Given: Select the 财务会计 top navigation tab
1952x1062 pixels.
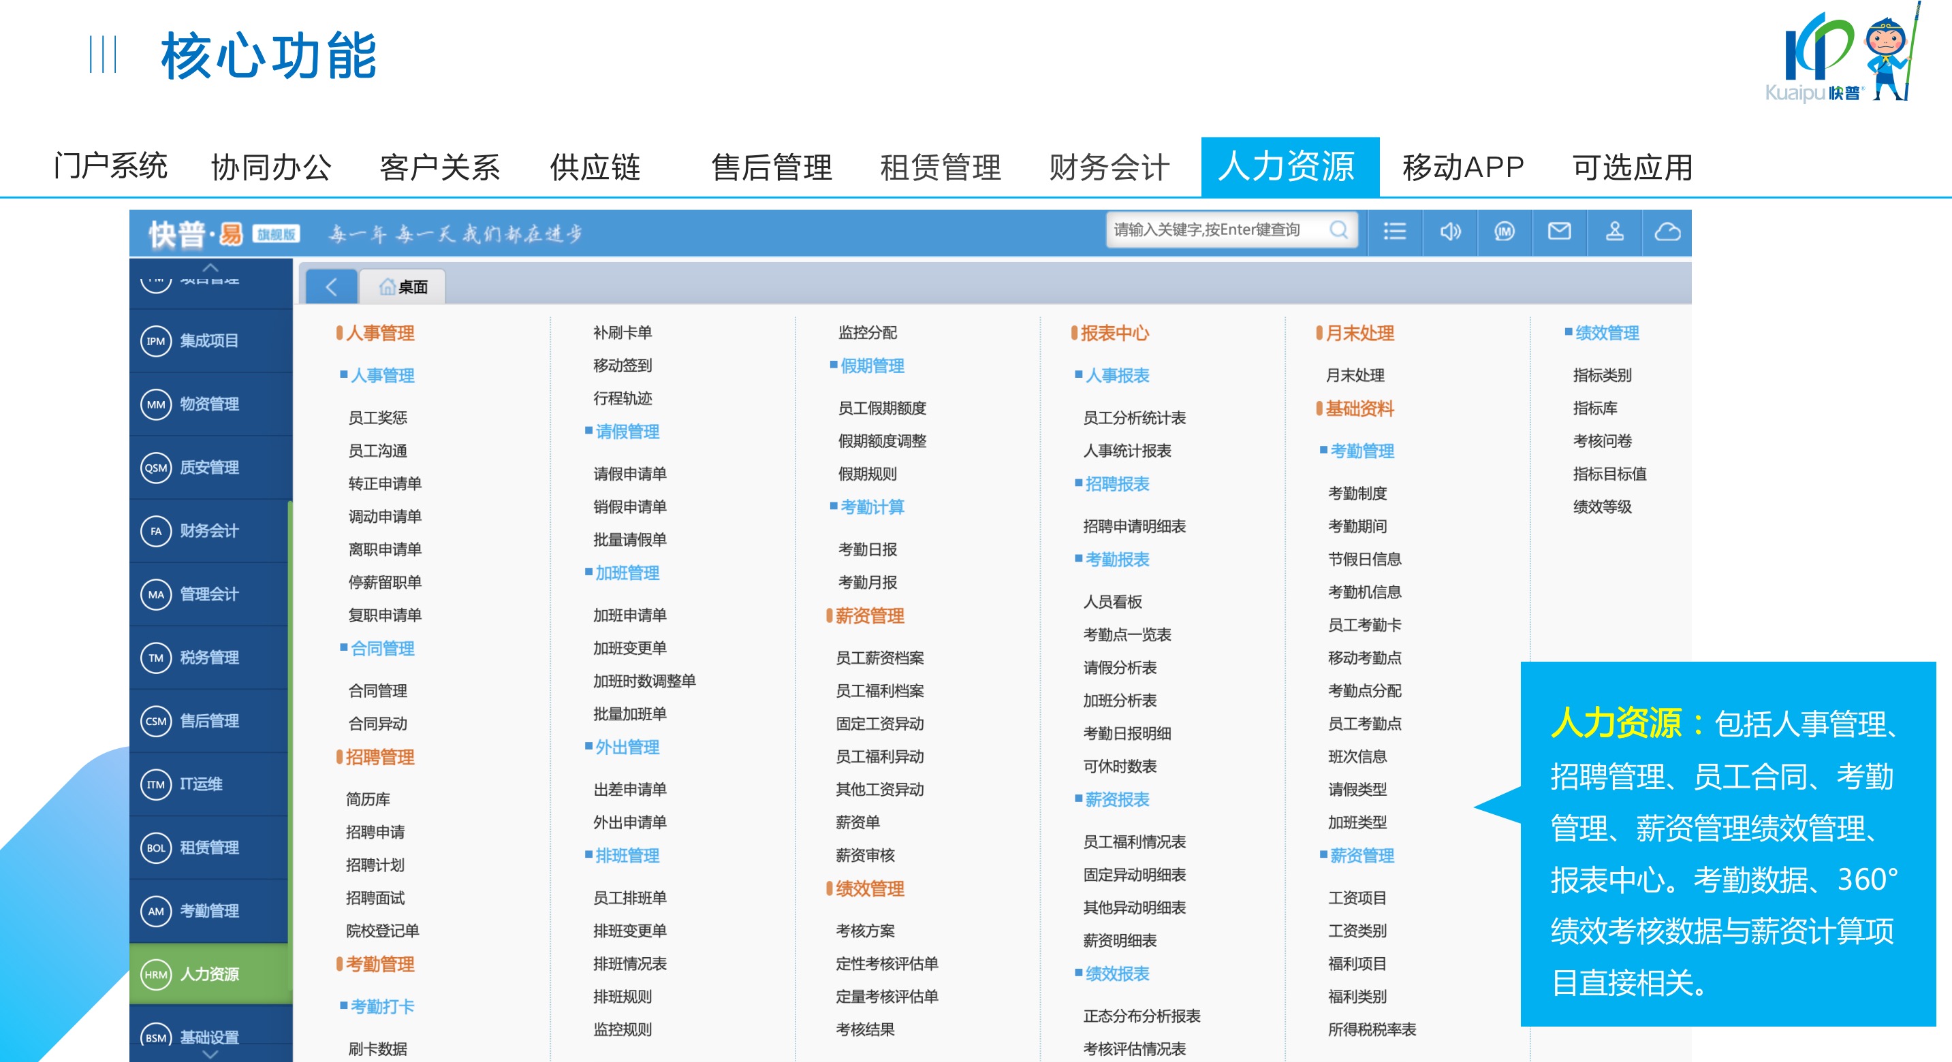Looking at the screenshot, I should (1109, 167).
